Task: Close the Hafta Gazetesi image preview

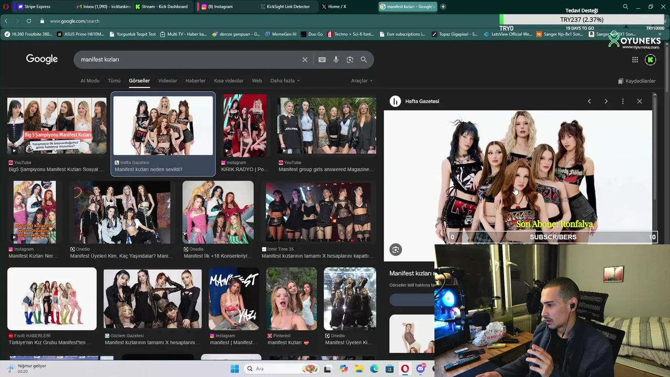Action: (640, 101)
